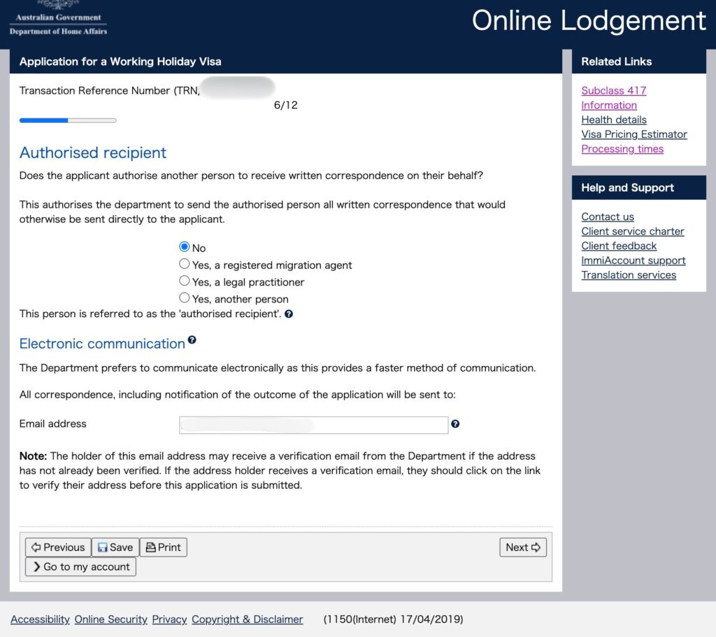Print the current page

[x=164, y=548]
